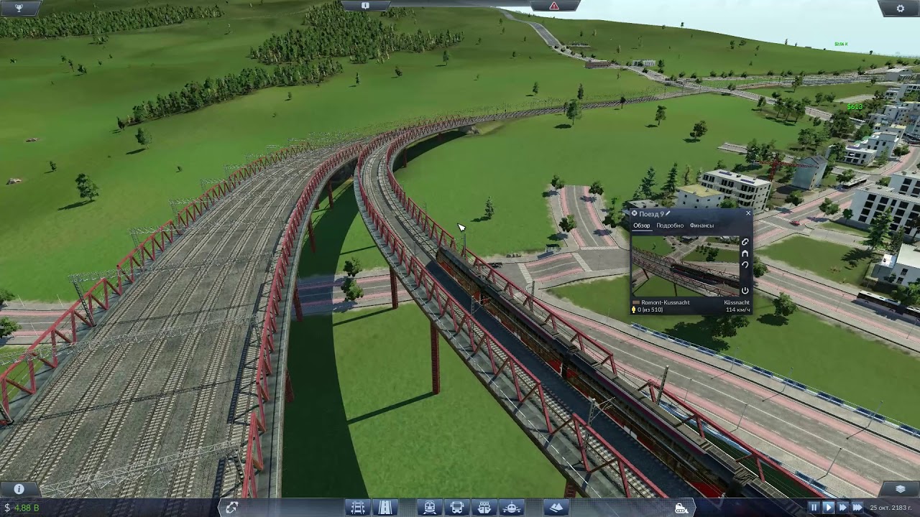Set game speed to fastest
The image size is (920, 517).
857,508
